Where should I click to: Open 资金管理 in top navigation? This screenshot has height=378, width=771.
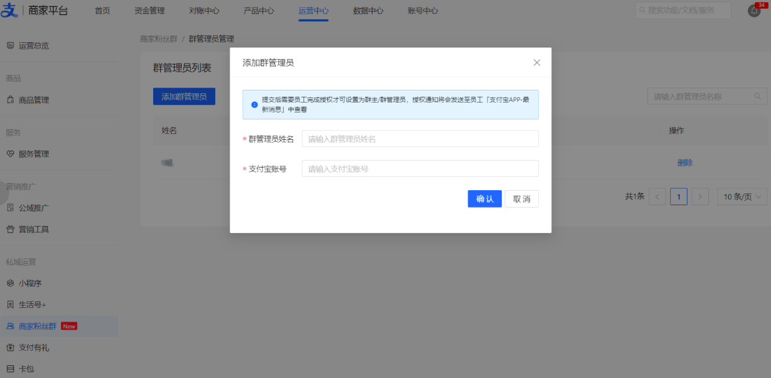click(149, 10)
